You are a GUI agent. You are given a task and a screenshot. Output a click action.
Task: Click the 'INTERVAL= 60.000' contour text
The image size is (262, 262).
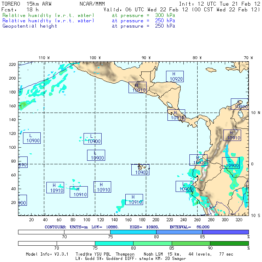189,227
